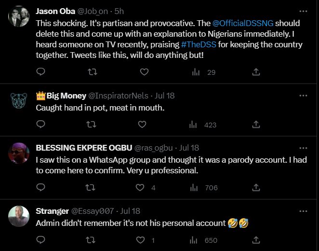Reply to Big Money's tweet
This screenshot has width=319, height=251.
click(41, 125)
